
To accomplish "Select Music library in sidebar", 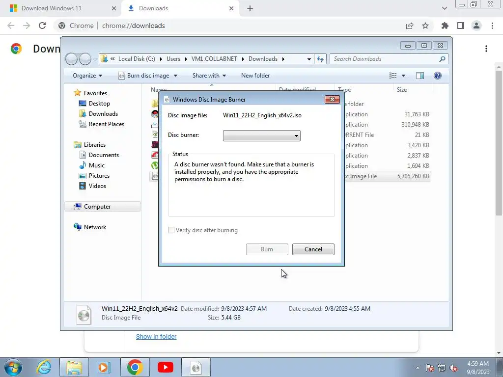I will pyautogui.click(x=97, y=165).
